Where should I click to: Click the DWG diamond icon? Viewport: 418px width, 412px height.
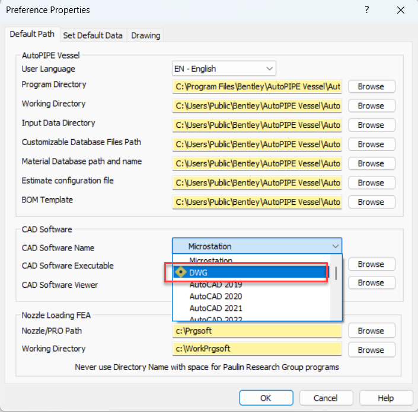(181, 272)
